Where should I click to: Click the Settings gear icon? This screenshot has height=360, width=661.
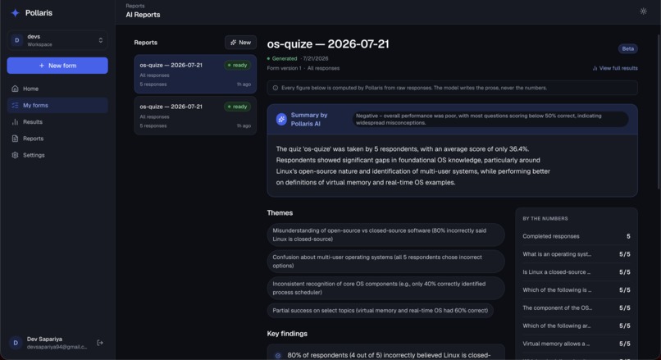pyautogui.click(x=16, y=155)
